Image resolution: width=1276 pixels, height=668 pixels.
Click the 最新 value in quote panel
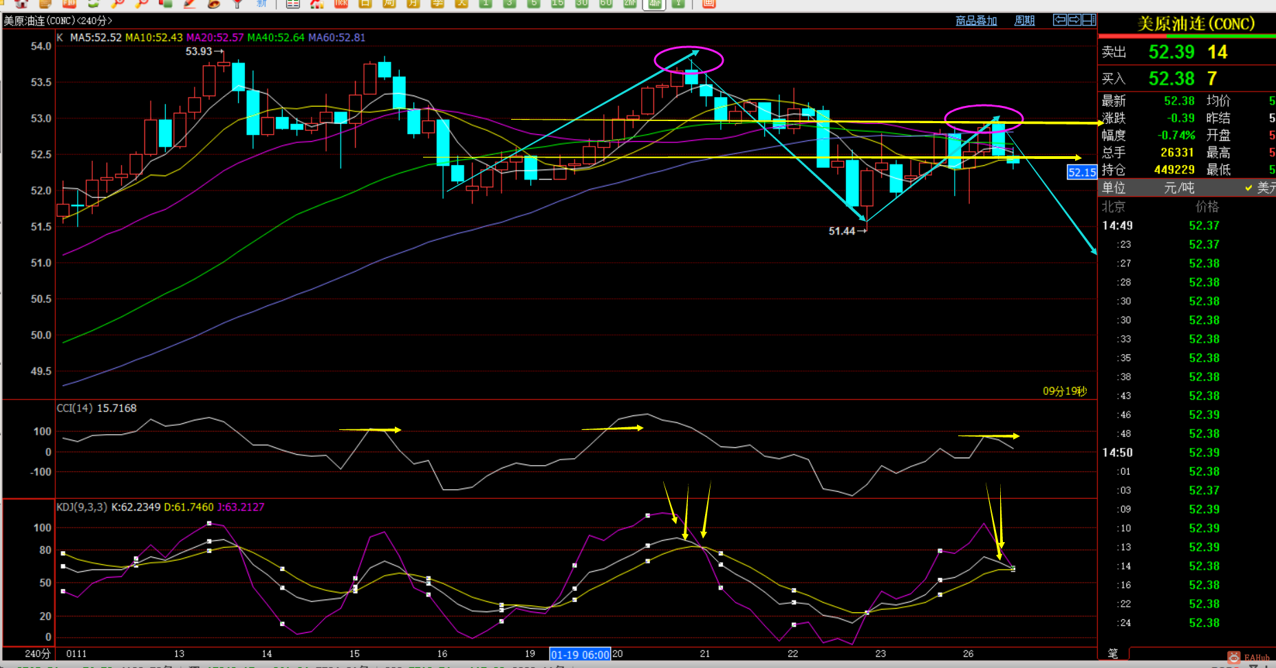coord(1179,101)
